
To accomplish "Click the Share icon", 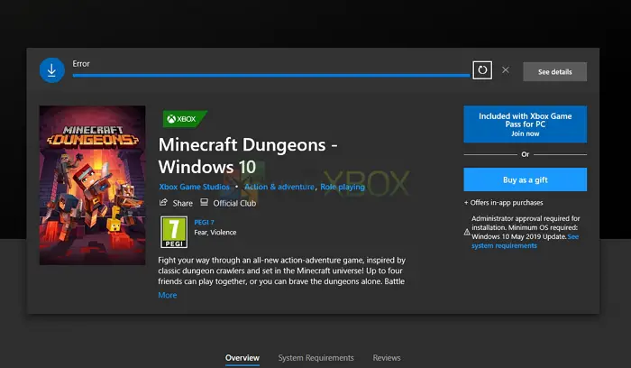I will click(163, 203).
